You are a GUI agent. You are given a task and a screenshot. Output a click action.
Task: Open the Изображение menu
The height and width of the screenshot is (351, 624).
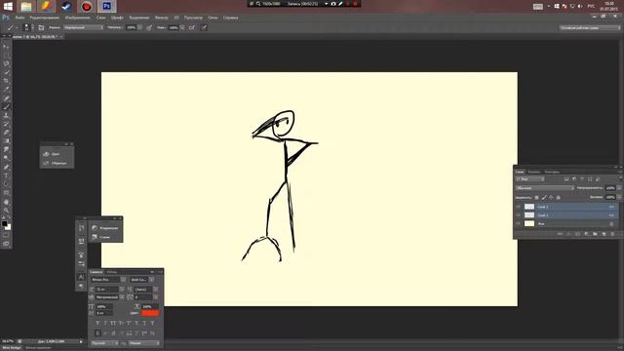78,18
